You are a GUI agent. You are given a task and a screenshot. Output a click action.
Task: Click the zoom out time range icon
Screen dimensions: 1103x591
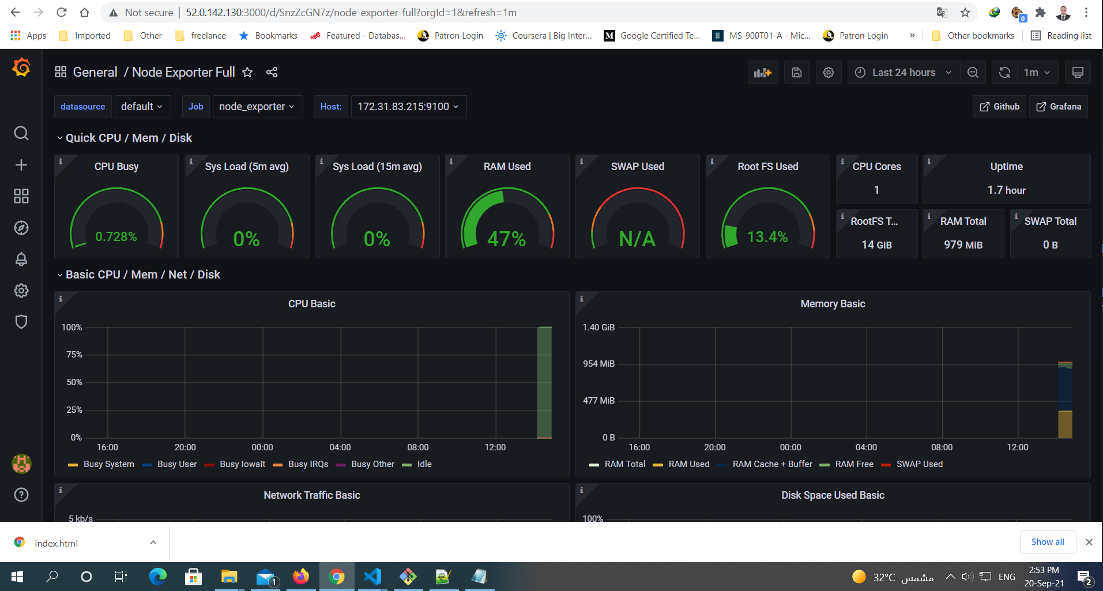point(973,73)
